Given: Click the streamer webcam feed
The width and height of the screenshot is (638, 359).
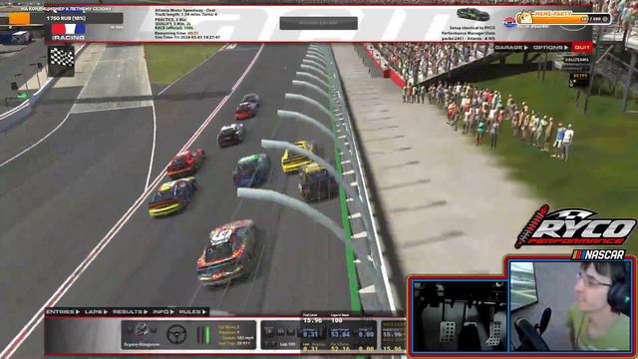Looking at the screenshot, I should pos(570,306).
